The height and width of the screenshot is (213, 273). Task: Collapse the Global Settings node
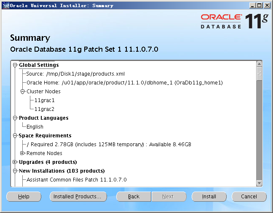click(x=15, y=65)
